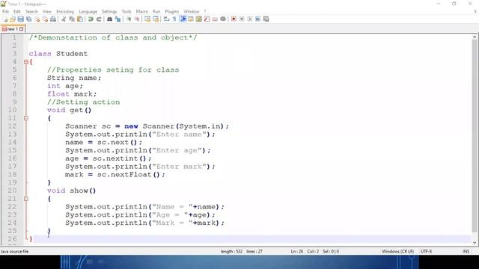Open the Replace dialog toolbar icon

pyautogui.click(x=118, y=19)
